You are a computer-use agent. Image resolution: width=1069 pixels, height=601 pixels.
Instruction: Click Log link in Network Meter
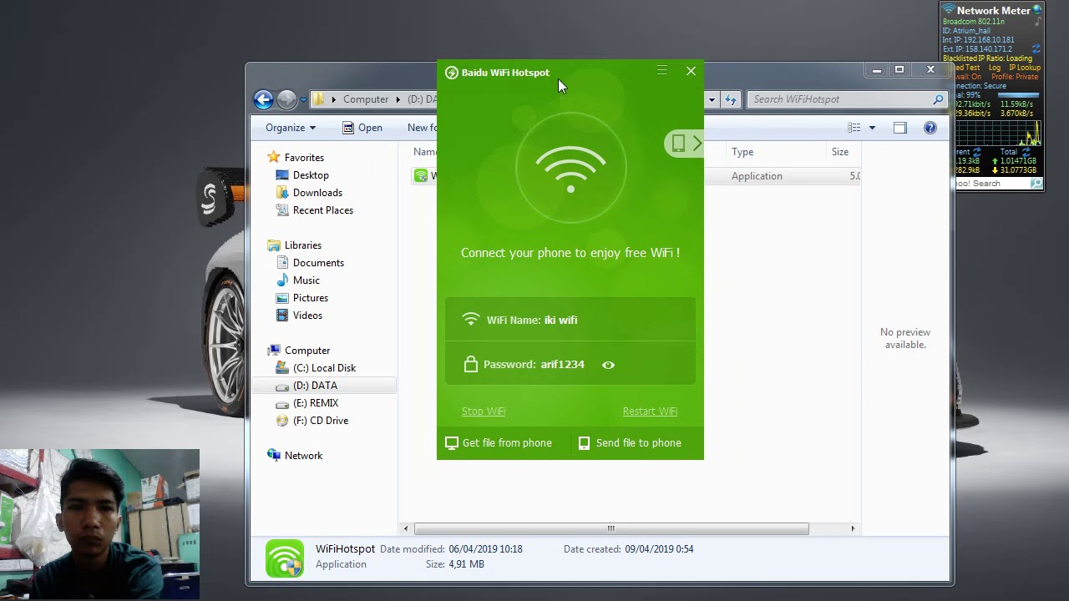995,68
